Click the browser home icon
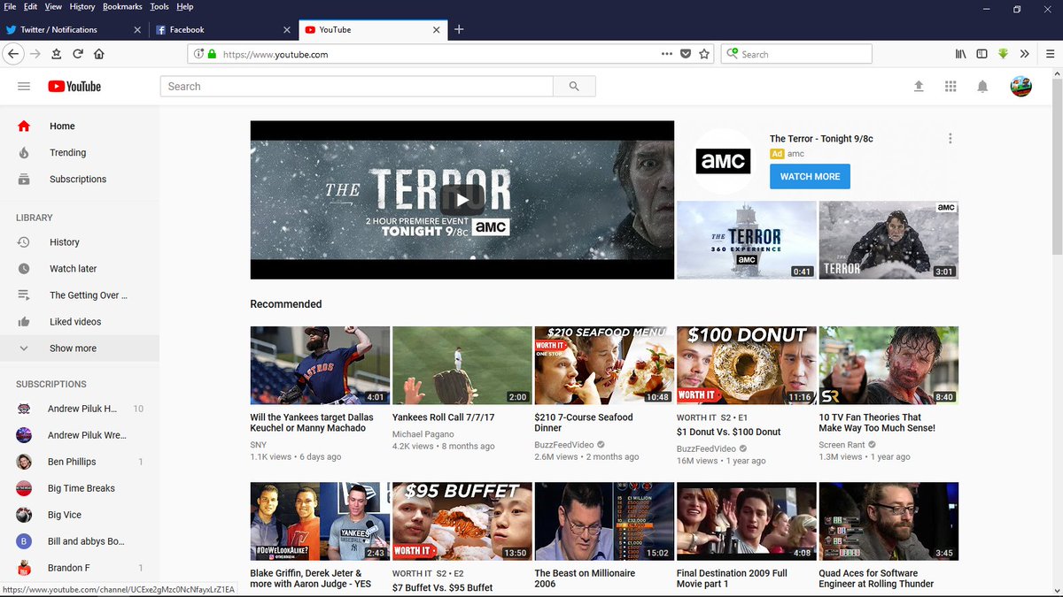Viewport: 1063px width, 597px height. 98,54
